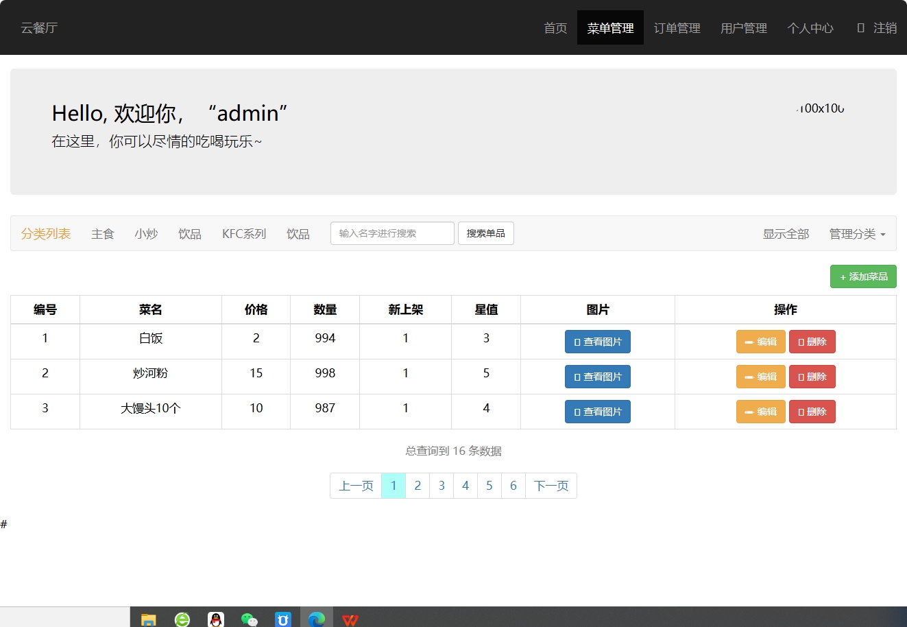This screenshot has width=907, height=627.
Task: Open WeChat from the taskbar
Action: tap(250, 619)
